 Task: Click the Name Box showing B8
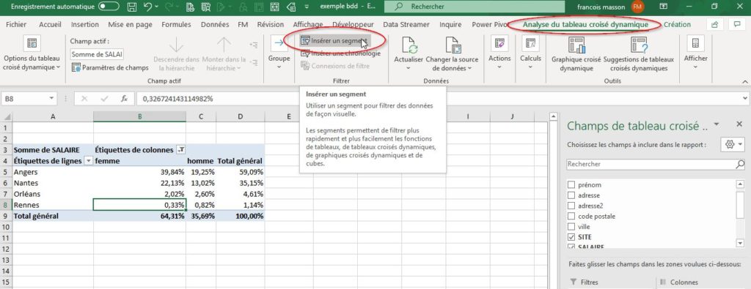pos(24,98)
